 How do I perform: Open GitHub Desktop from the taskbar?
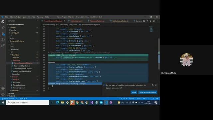(111, 103)
